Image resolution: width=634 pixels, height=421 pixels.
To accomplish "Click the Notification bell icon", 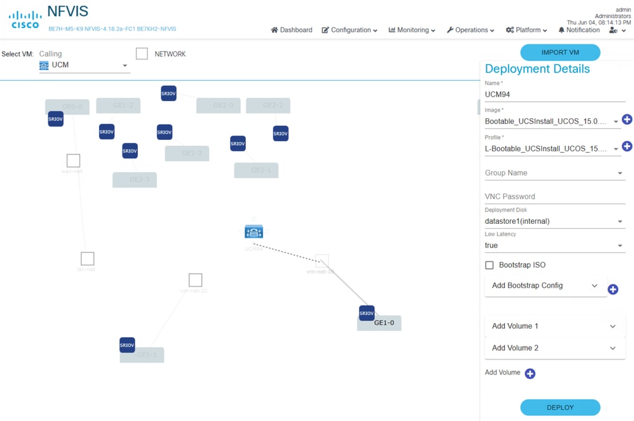I will coord(561,30).
